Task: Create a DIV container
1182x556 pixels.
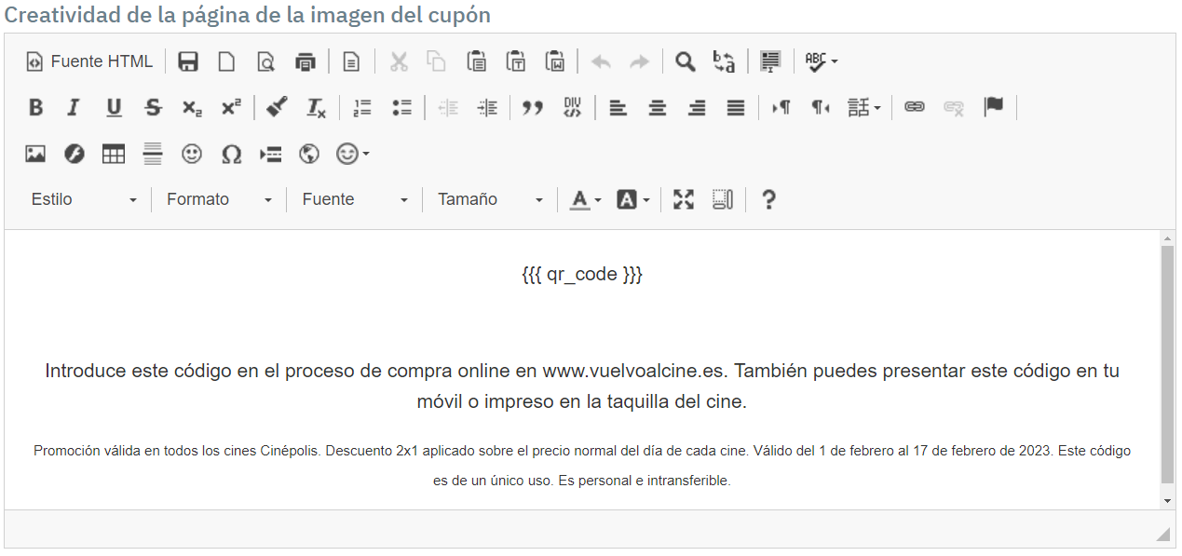Action: (572, 107)
